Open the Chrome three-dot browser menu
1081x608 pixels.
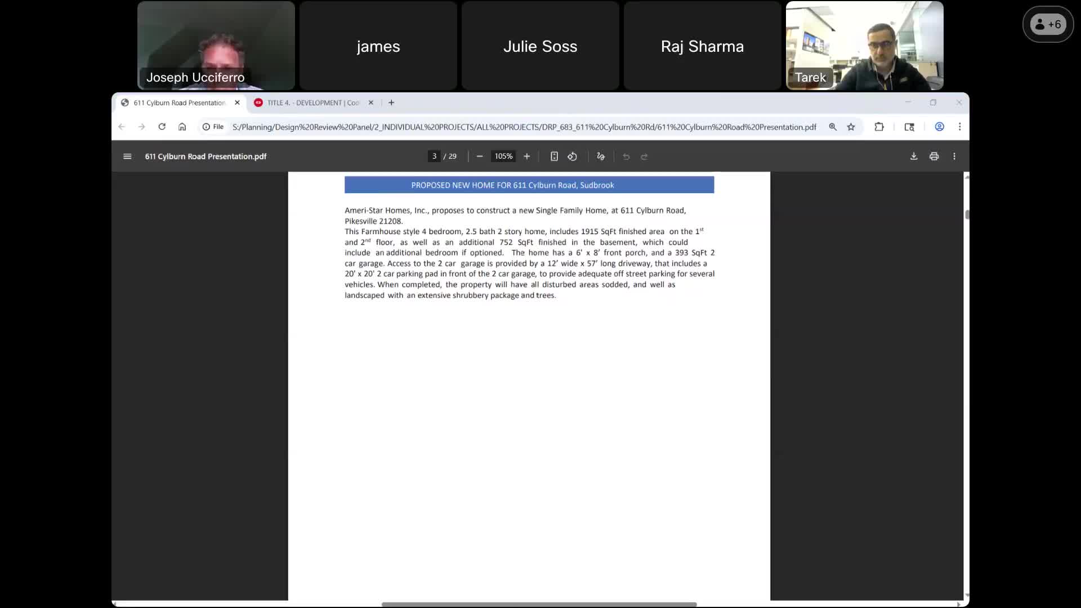(960, 127)
